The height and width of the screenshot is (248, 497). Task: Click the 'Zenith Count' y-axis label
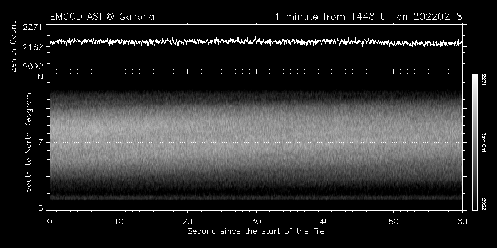(14, 47)
